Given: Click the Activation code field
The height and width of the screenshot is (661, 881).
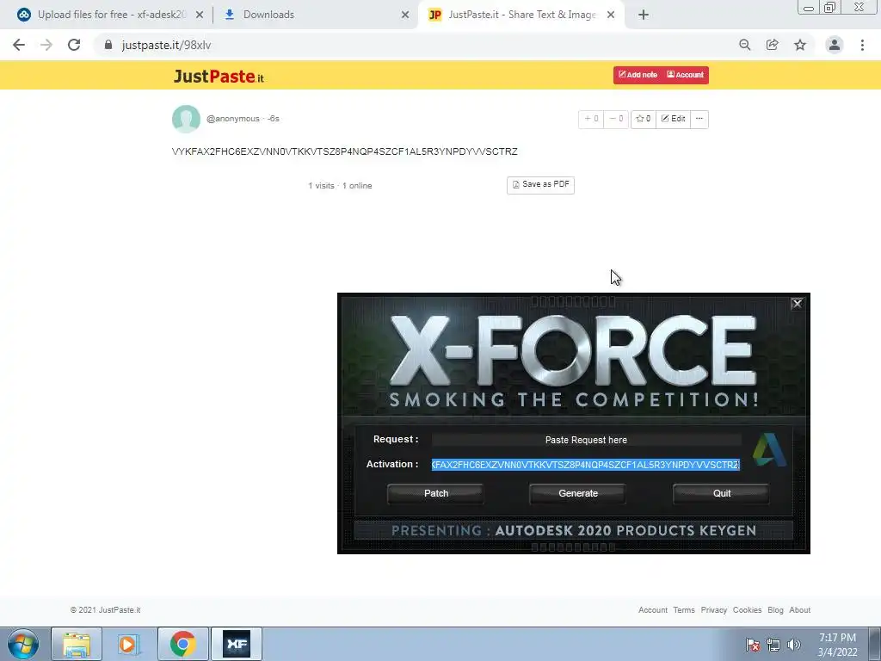Looking at the screenshot, I should click(586, 465).
